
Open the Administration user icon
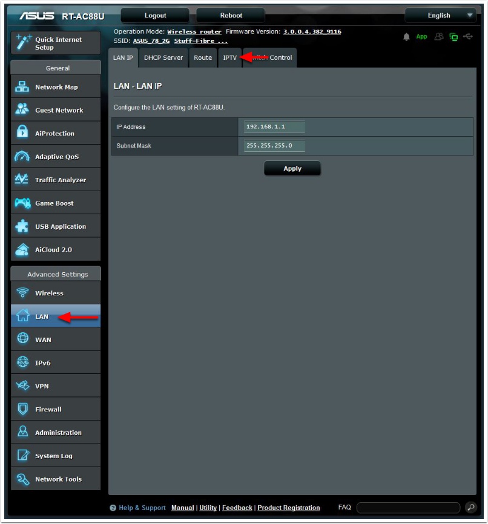(22, 431)
